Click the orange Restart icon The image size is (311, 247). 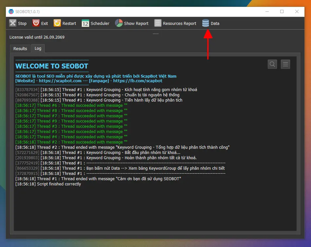click(x=57, y=23)
